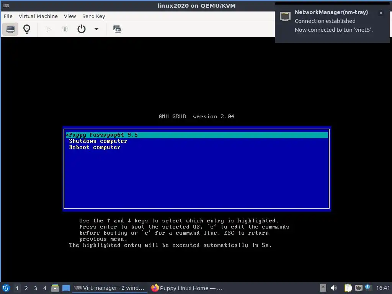Shut down the virtual machine power icon
Image resolution: width=392 pixels, height=294 pixels.
[x=82, y=29]
